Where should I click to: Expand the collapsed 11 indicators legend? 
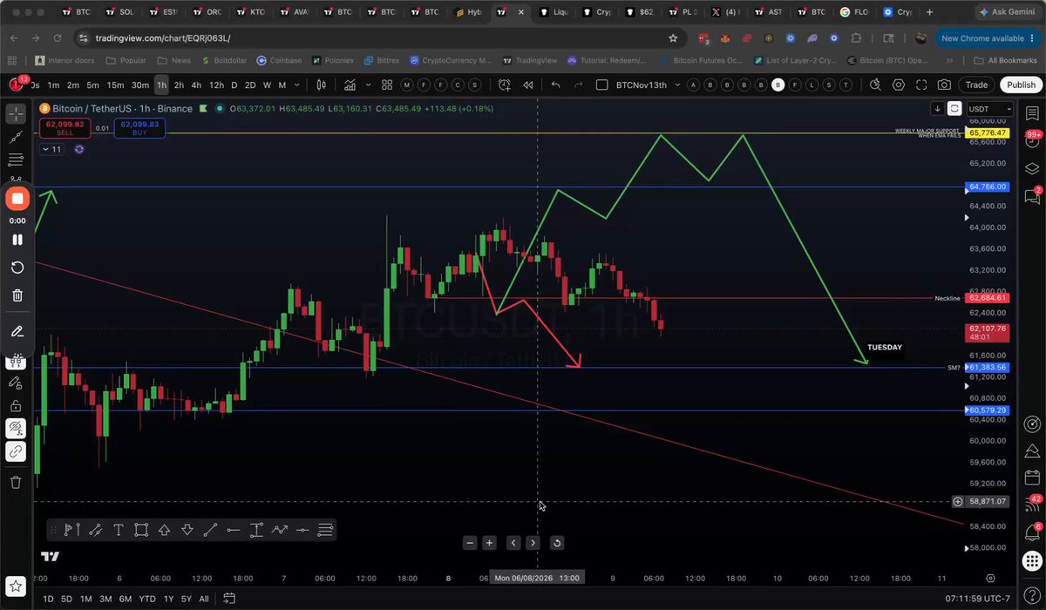[x=51, y=149]
